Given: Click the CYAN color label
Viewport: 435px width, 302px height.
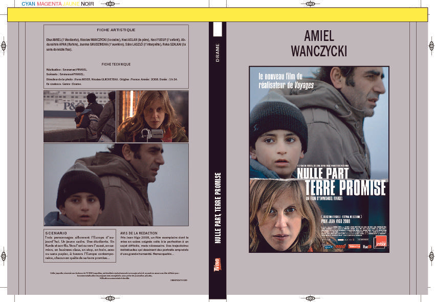Looking at the screenshot, I should coord(28,4).
